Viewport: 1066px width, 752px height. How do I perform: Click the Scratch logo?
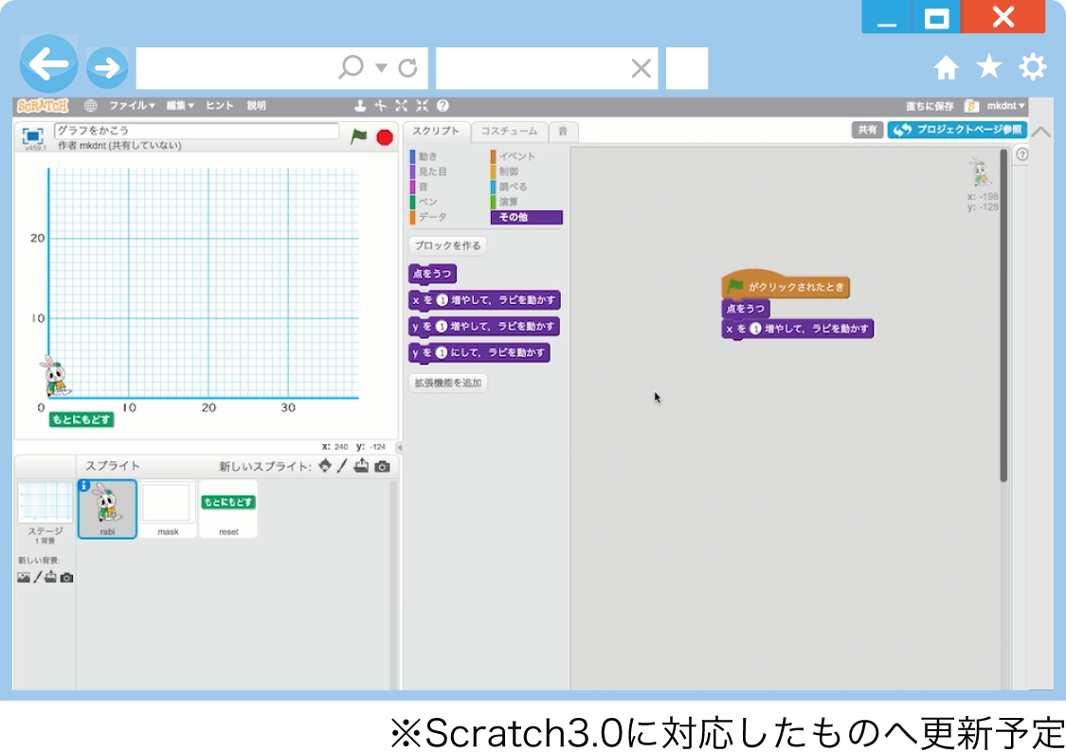click(43, 106)
